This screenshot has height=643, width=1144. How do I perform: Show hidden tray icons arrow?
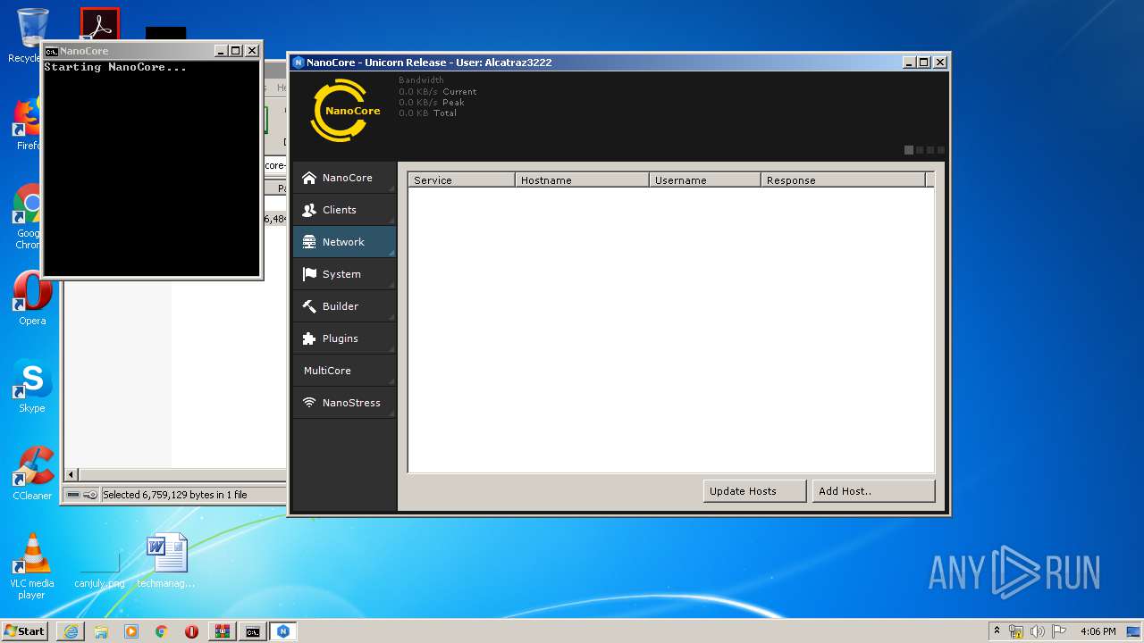point(997,630)
